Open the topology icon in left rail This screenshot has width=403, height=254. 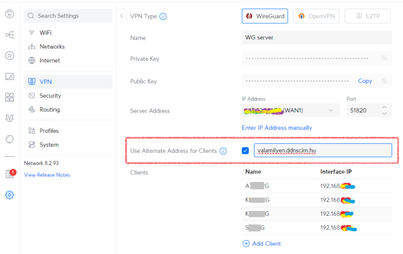tap(10, 35)
